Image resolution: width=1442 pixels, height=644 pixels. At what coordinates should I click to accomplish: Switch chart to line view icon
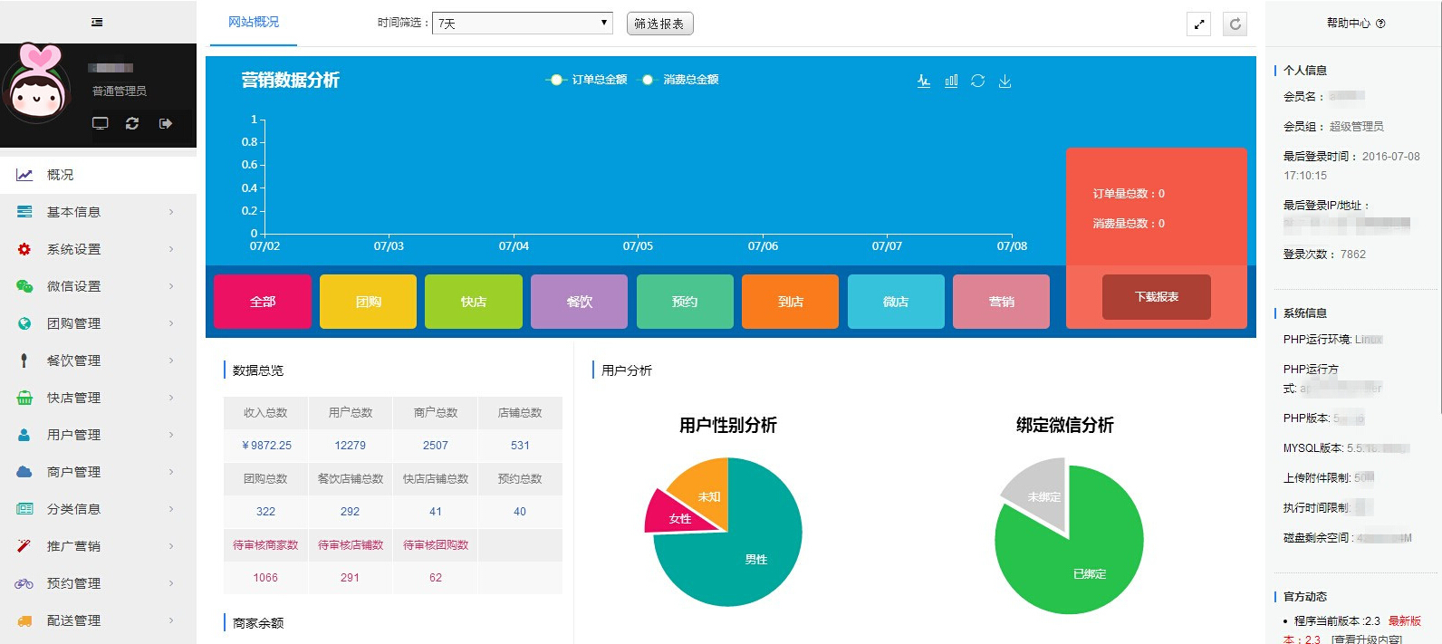(x=924, y=81)
